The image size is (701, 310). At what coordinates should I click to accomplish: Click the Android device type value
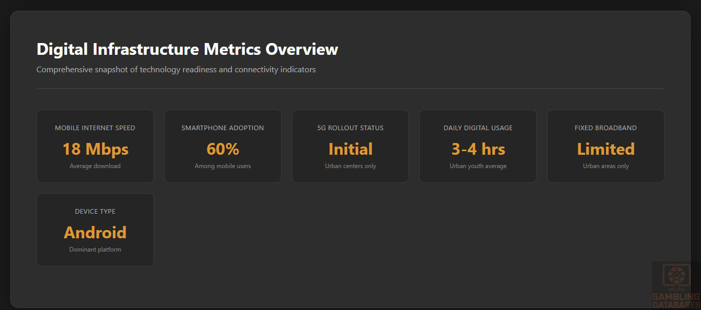95,233
